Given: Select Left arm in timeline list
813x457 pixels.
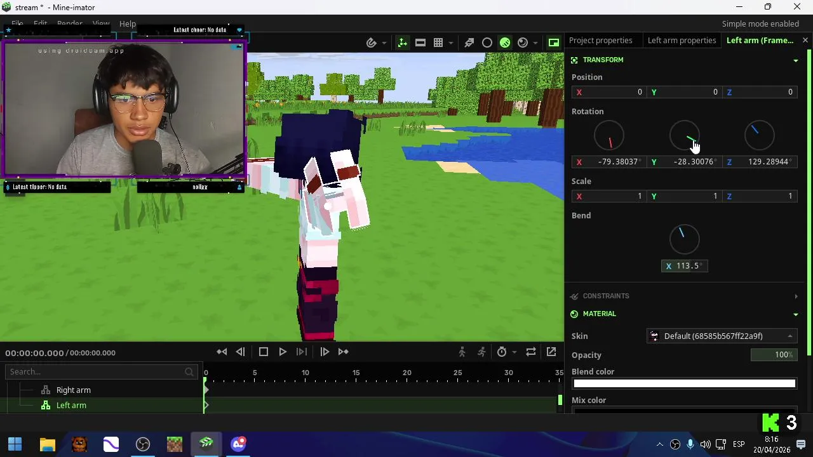Looking at the screenshot, I should point(71,405).
